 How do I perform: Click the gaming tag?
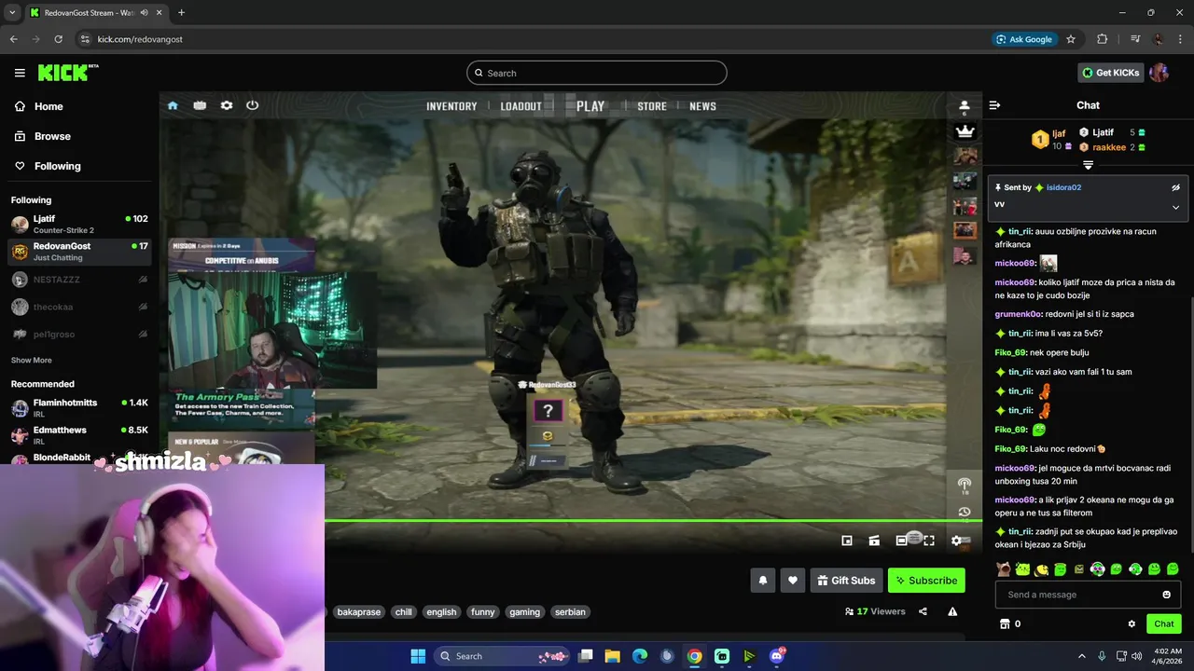[524, 612]
